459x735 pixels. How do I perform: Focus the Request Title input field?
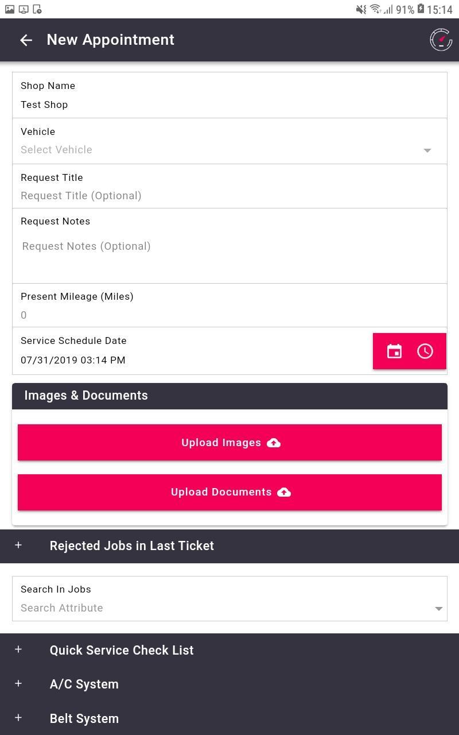point(229,196)
